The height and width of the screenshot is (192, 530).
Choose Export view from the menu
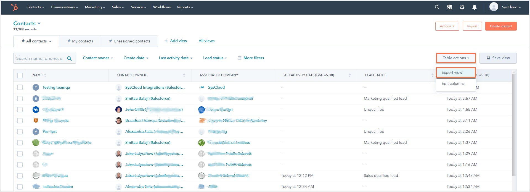(452, 72)
